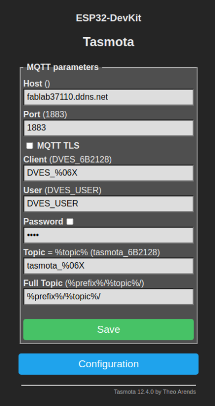
Task: Focus the Host field with fablab37110.ddns.net
Action: tap(109, 97)
